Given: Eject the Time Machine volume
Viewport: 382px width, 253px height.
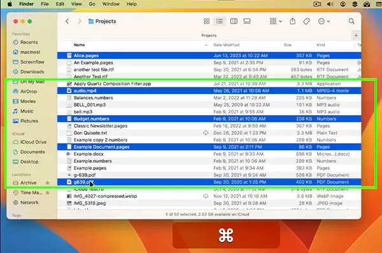Looking at the screenshot, I should (48, 193).
